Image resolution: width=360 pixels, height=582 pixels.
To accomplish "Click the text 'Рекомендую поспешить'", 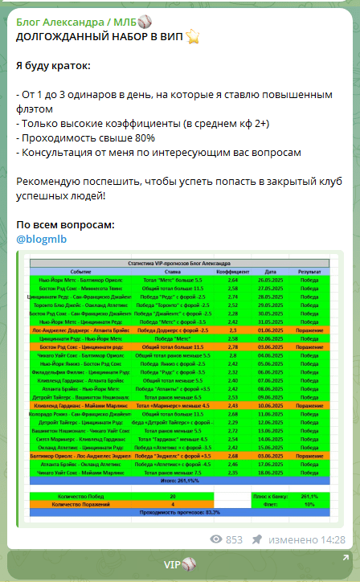I will click(78, 182).
